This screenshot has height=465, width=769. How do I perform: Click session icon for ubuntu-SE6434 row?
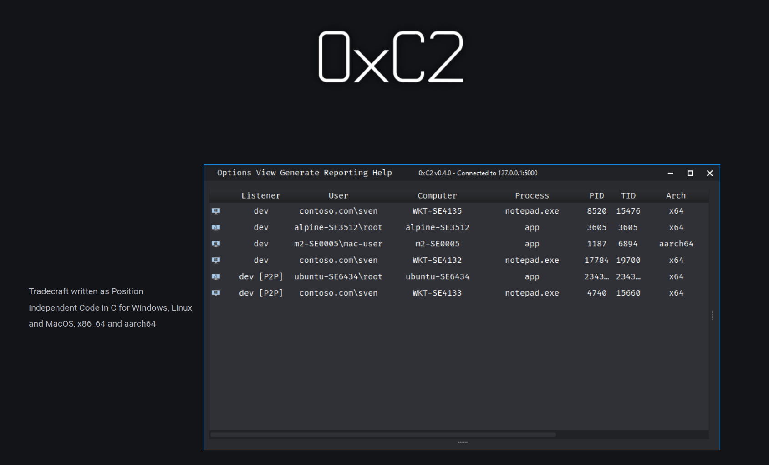coord(216,276)
